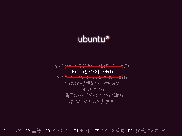Pick 'ディスクの破損をチェックする(C)' option
This screenshot has height=136, width=182.
[x=92, y=83]
